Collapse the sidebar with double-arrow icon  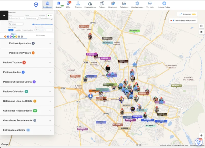(x=4, y=16)
